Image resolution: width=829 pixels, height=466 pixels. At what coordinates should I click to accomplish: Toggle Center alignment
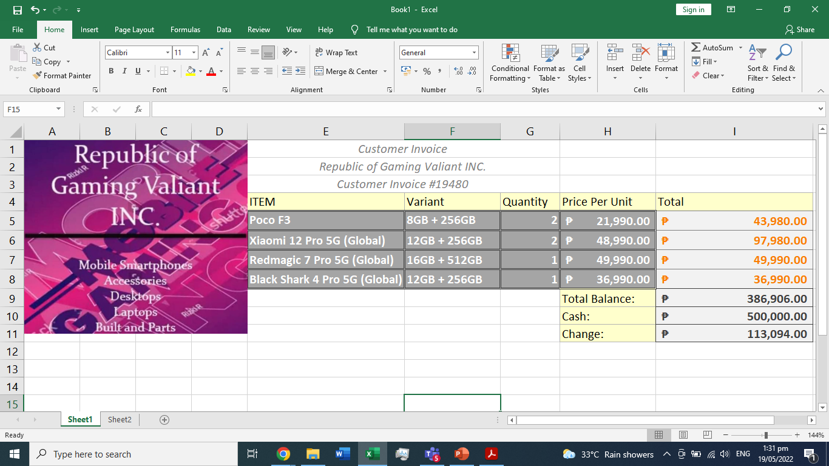[254, 71]
